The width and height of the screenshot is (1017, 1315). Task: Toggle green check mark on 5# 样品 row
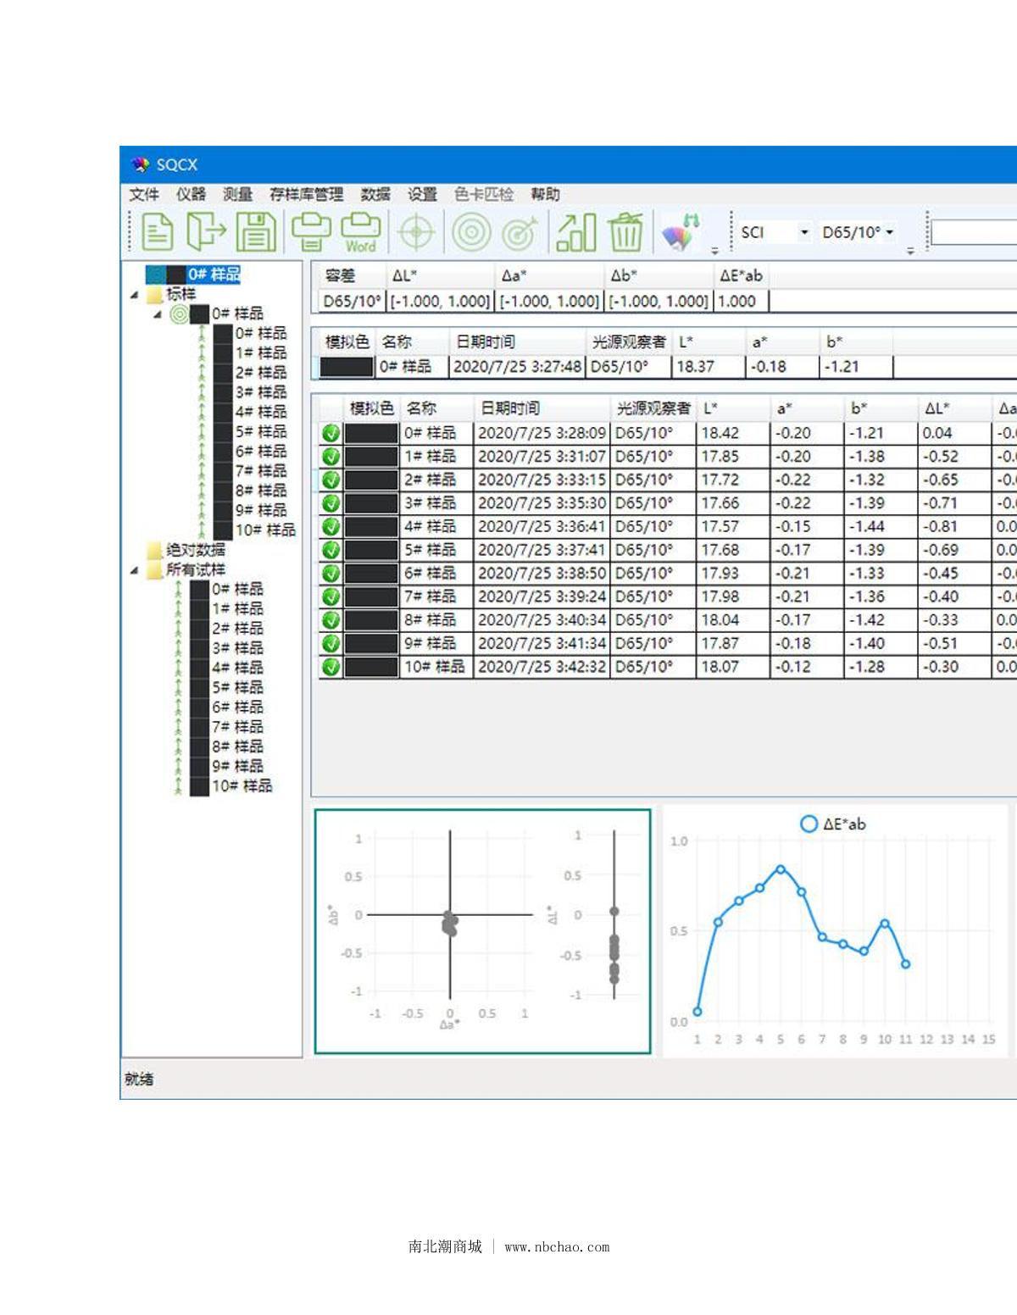coord(331,550)
